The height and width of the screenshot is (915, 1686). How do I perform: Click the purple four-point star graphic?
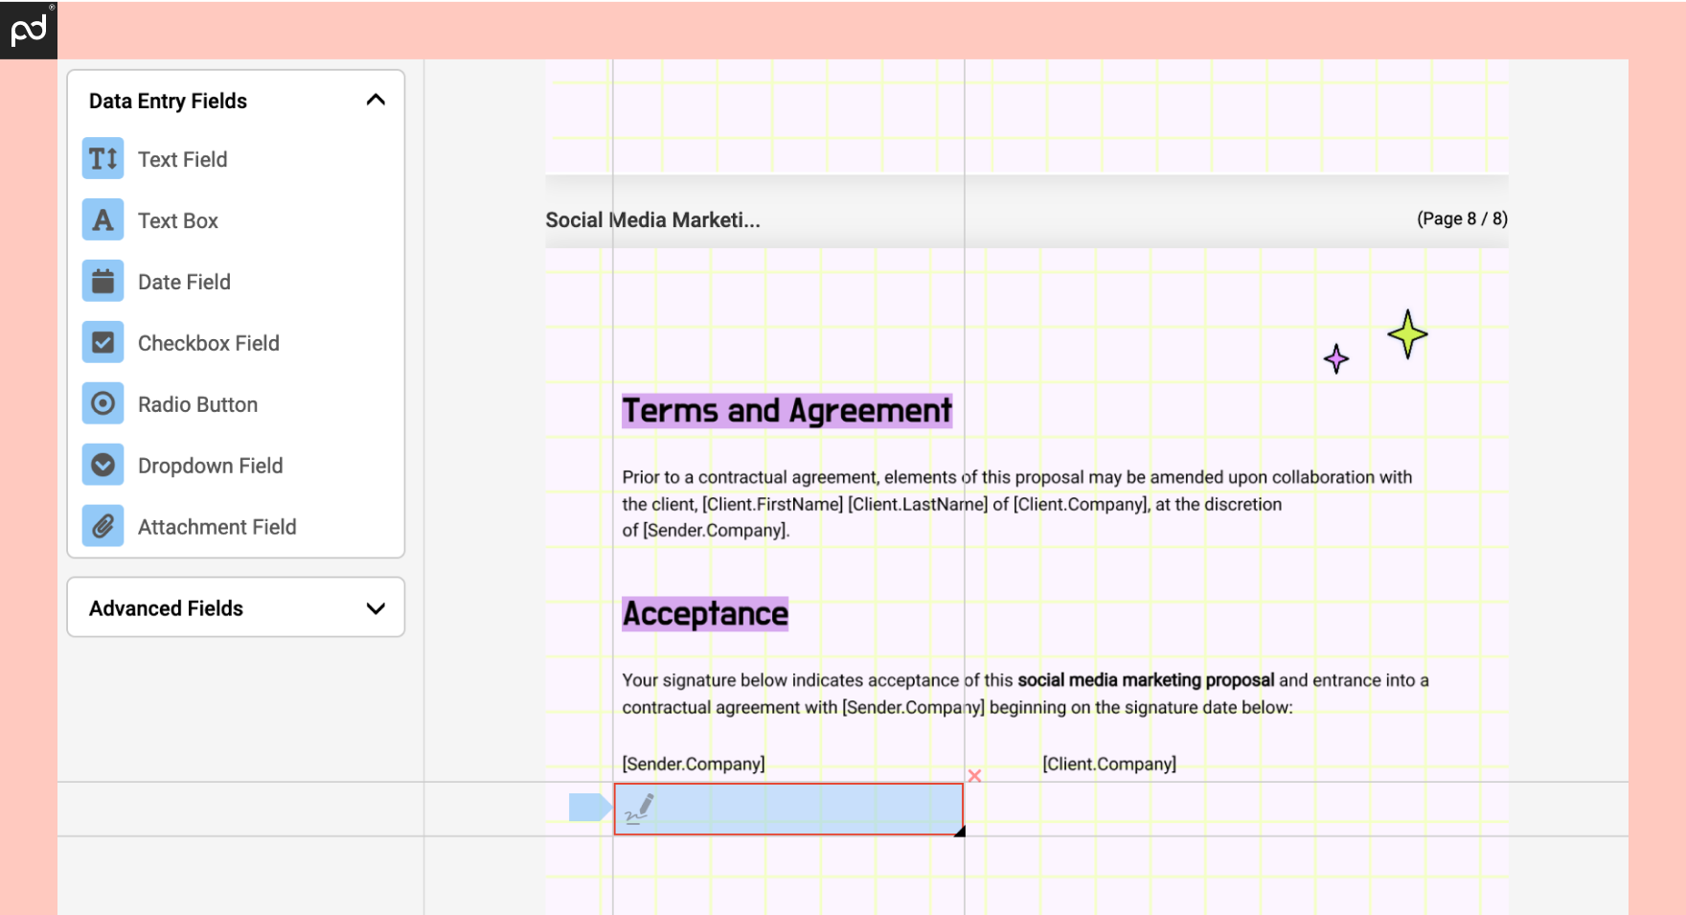click(1336, 359)
